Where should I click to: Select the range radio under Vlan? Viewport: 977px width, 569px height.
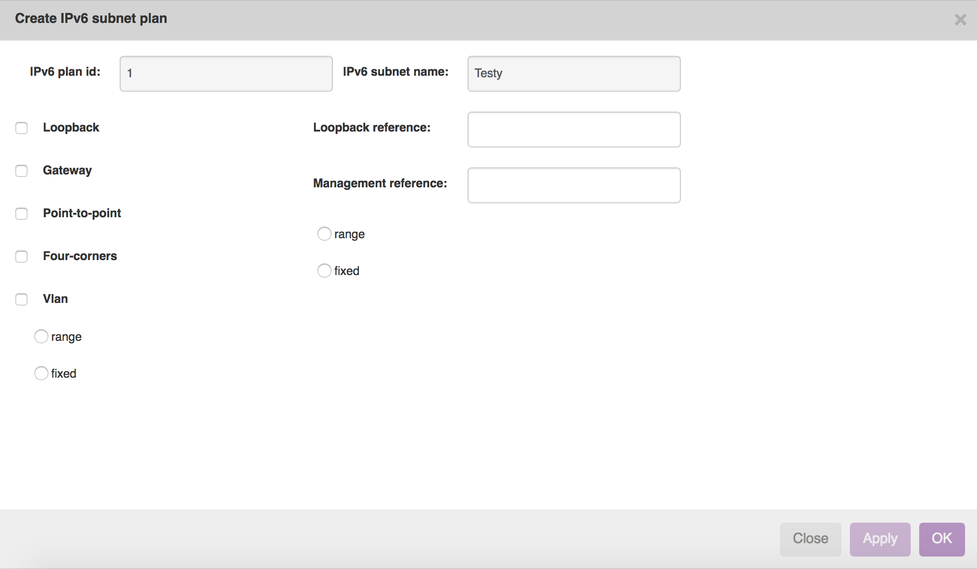pos(41,336)
